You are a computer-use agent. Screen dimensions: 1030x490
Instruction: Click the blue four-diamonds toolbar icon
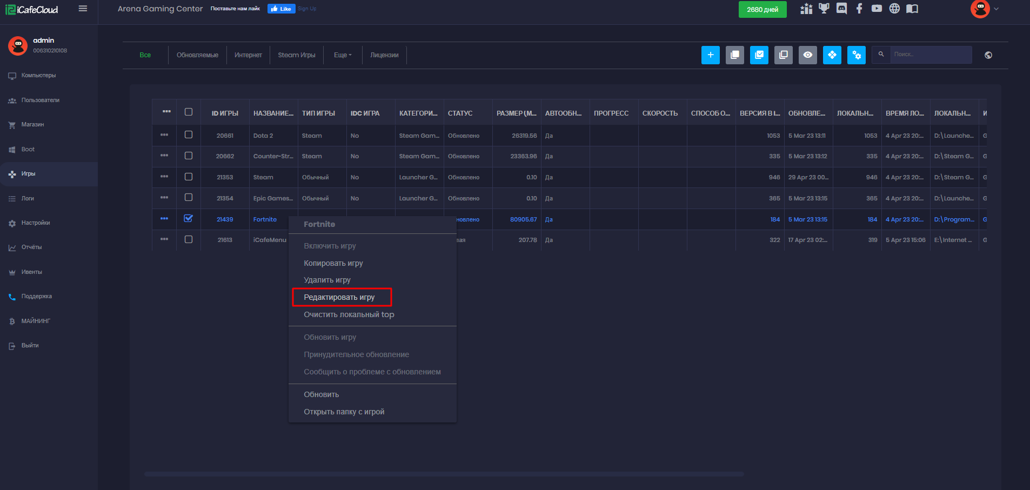[832, 55]
